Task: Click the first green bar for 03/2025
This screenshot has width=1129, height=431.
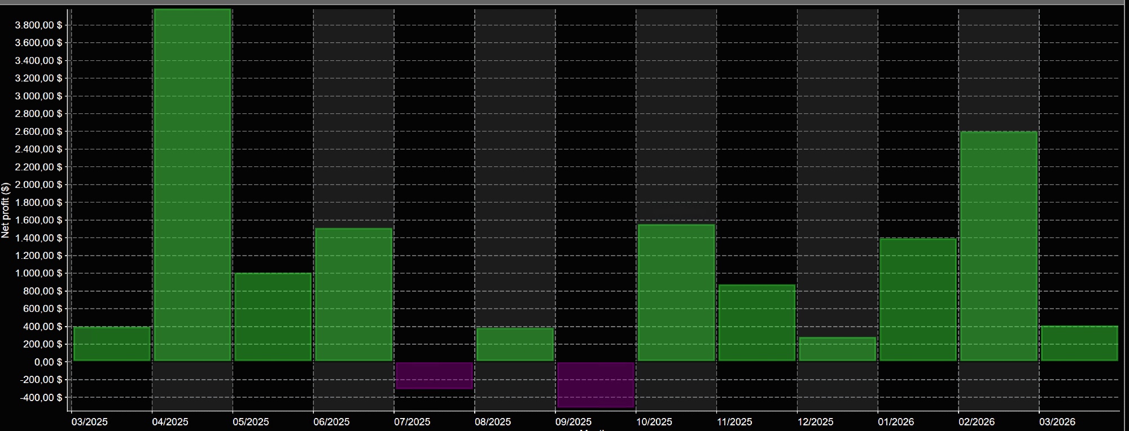Action: click(112, 344)
